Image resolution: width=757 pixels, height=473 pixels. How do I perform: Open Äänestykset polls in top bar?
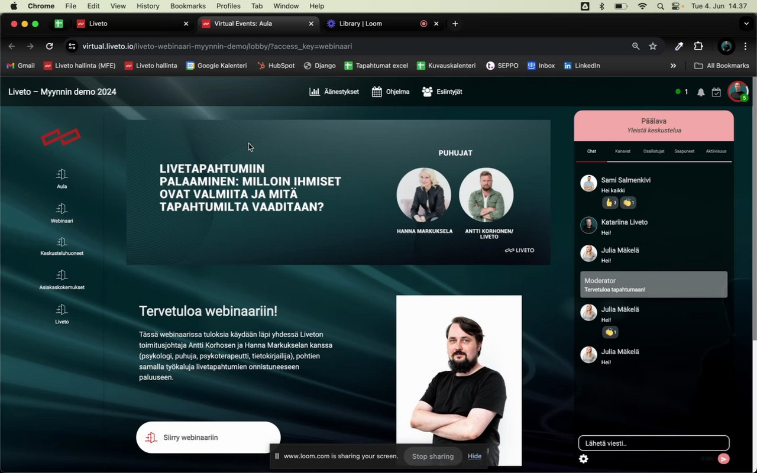(x=334, y=92)
